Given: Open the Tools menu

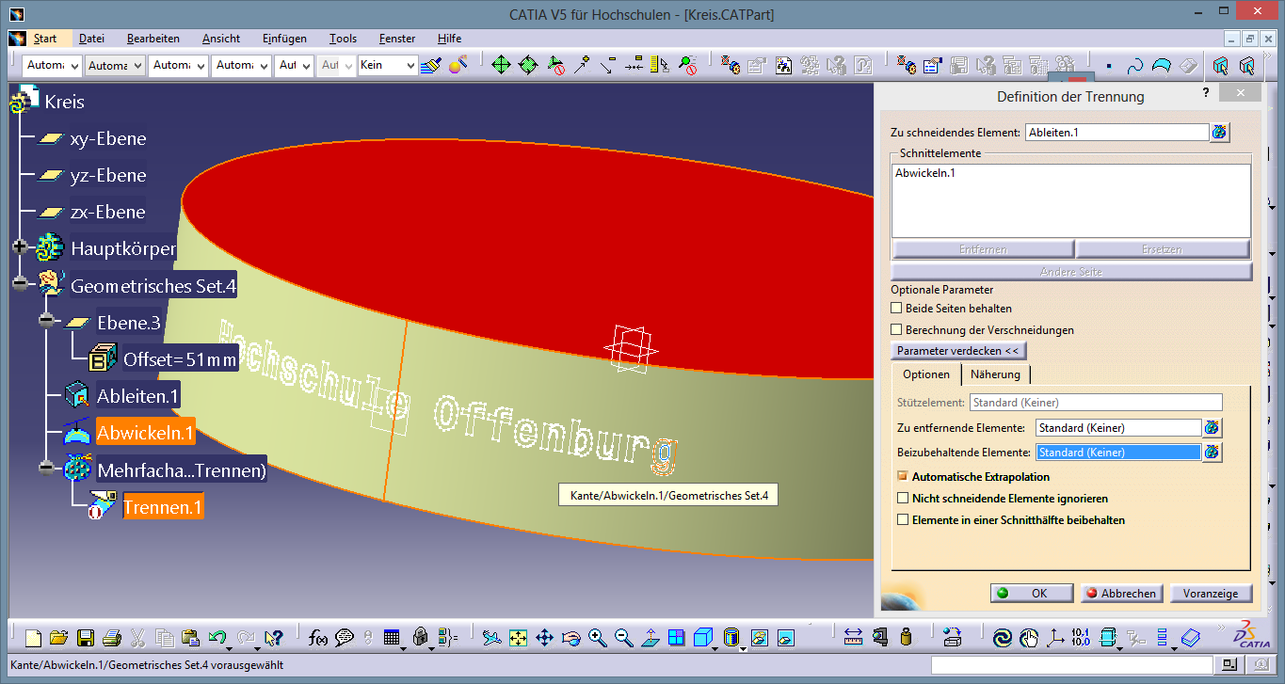Looking at the screenshot, I should pyautogui.click(x=343, y=39).
